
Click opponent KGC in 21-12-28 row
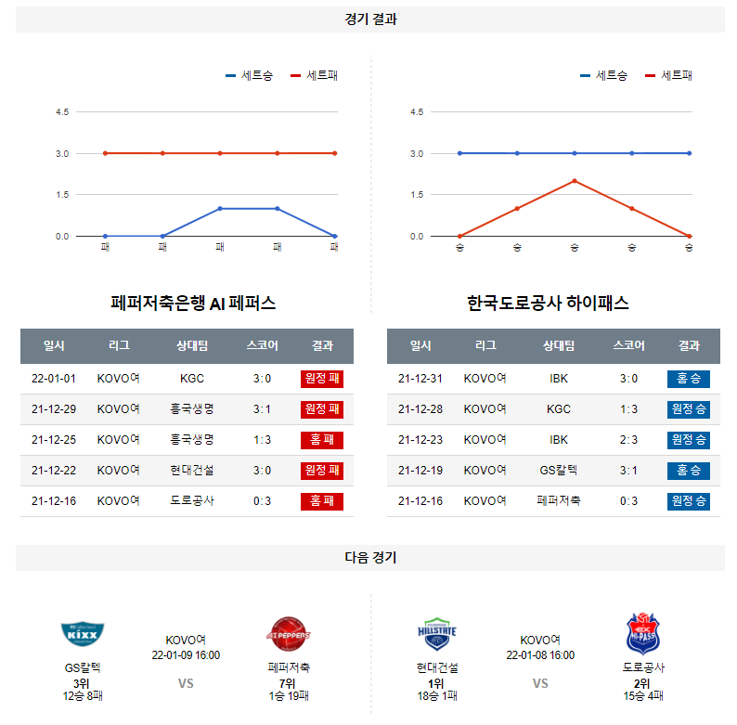[x=559, y=409]
